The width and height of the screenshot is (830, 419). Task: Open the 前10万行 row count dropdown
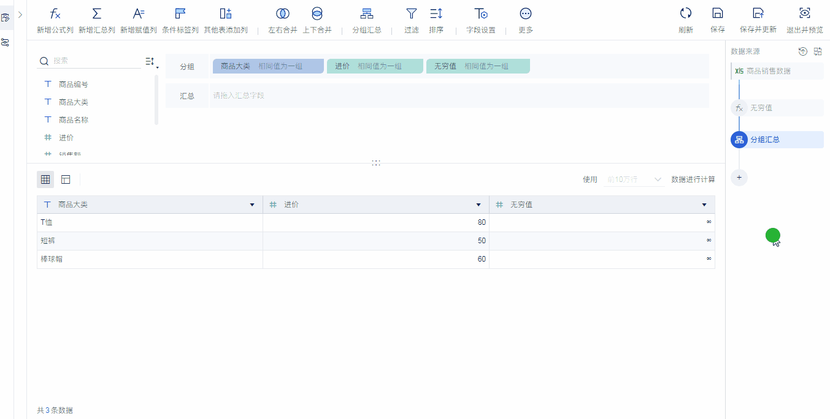[x=634, y=179]
